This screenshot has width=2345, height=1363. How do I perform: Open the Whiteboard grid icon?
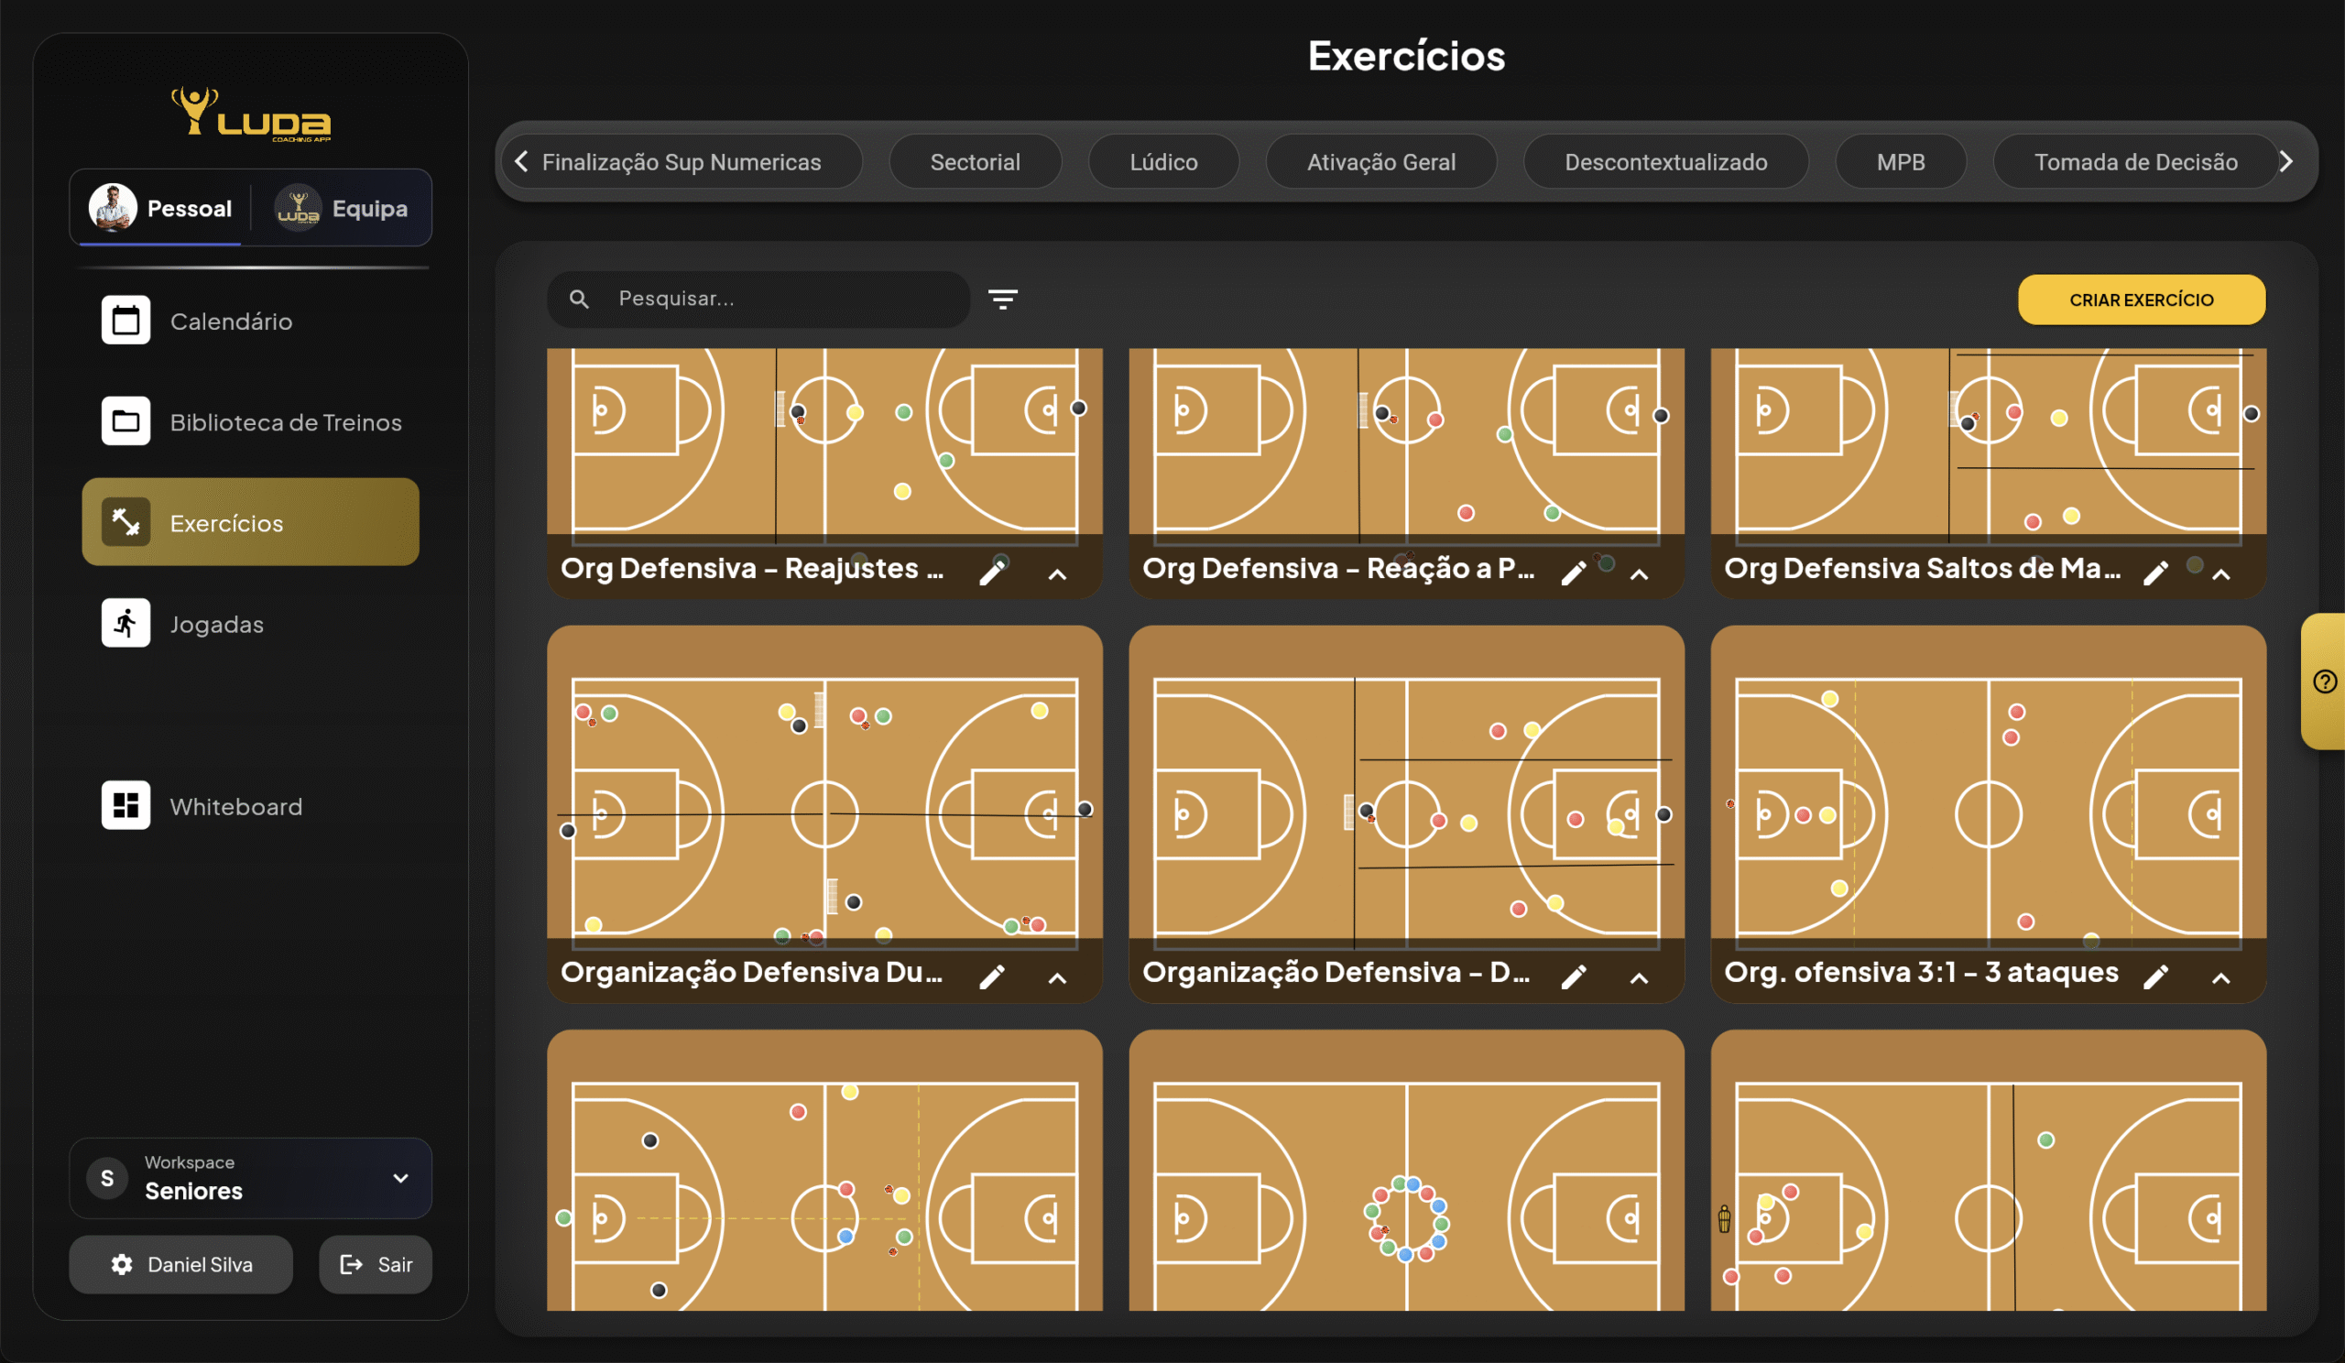tap(125, 806)
